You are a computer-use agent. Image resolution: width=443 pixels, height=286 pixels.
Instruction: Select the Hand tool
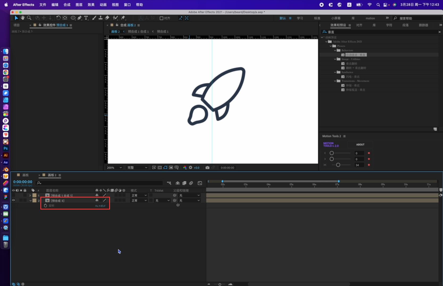[x=23, y=18]
